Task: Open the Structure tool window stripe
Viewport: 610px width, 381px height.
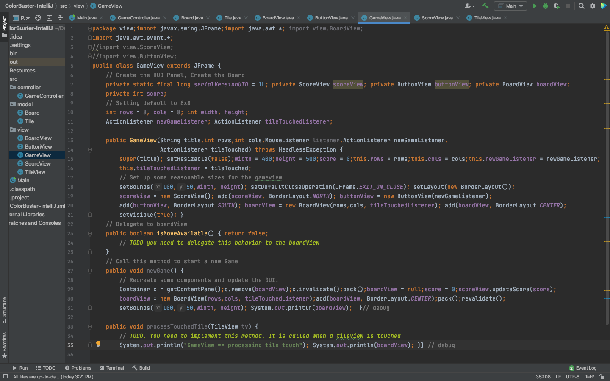Action: coord(4,309)
